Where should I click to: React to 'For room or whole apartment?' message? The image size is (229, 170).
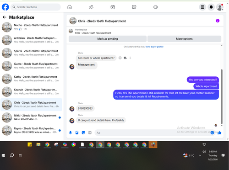pyautogui.click(x=120, y=58)
